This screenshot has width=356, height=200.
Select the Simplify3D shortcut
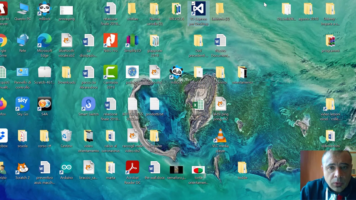point(132,43)
